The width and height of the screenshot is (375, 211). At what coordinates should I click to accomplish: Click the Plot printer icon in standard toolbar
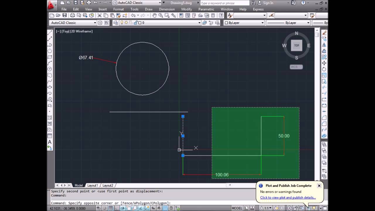[x=72, y=15]
